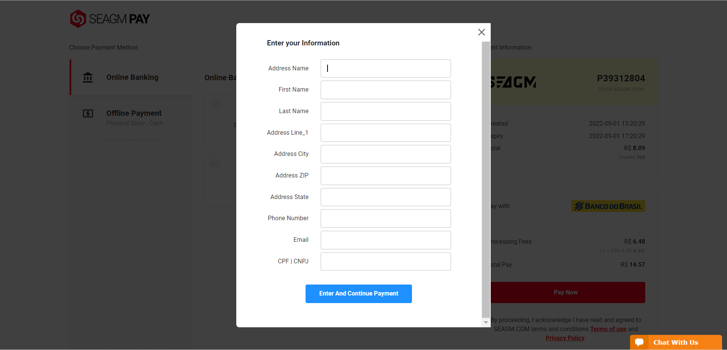Click the dialog scrollbar down arrow
This screenshot has width=727, height=350.
pos(486,322)
